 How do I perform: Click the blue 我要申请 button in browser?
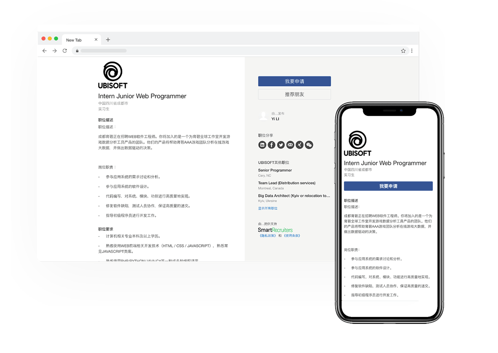pyautogui.click(x=294, y=81)
